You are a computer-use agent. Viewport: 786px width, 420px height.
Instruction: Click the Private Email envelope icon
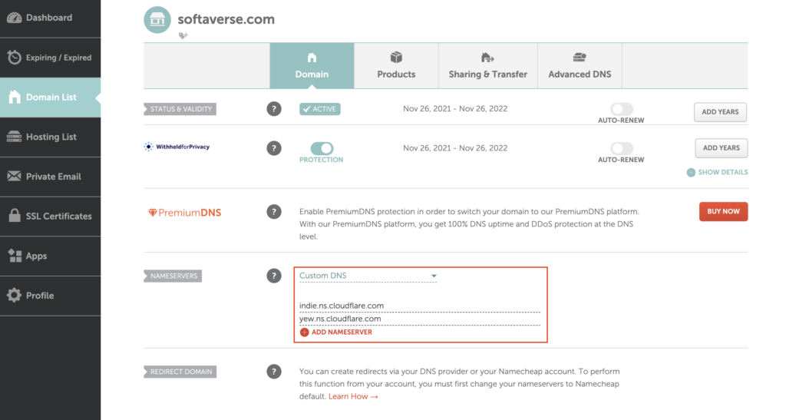tap(14, 177)
